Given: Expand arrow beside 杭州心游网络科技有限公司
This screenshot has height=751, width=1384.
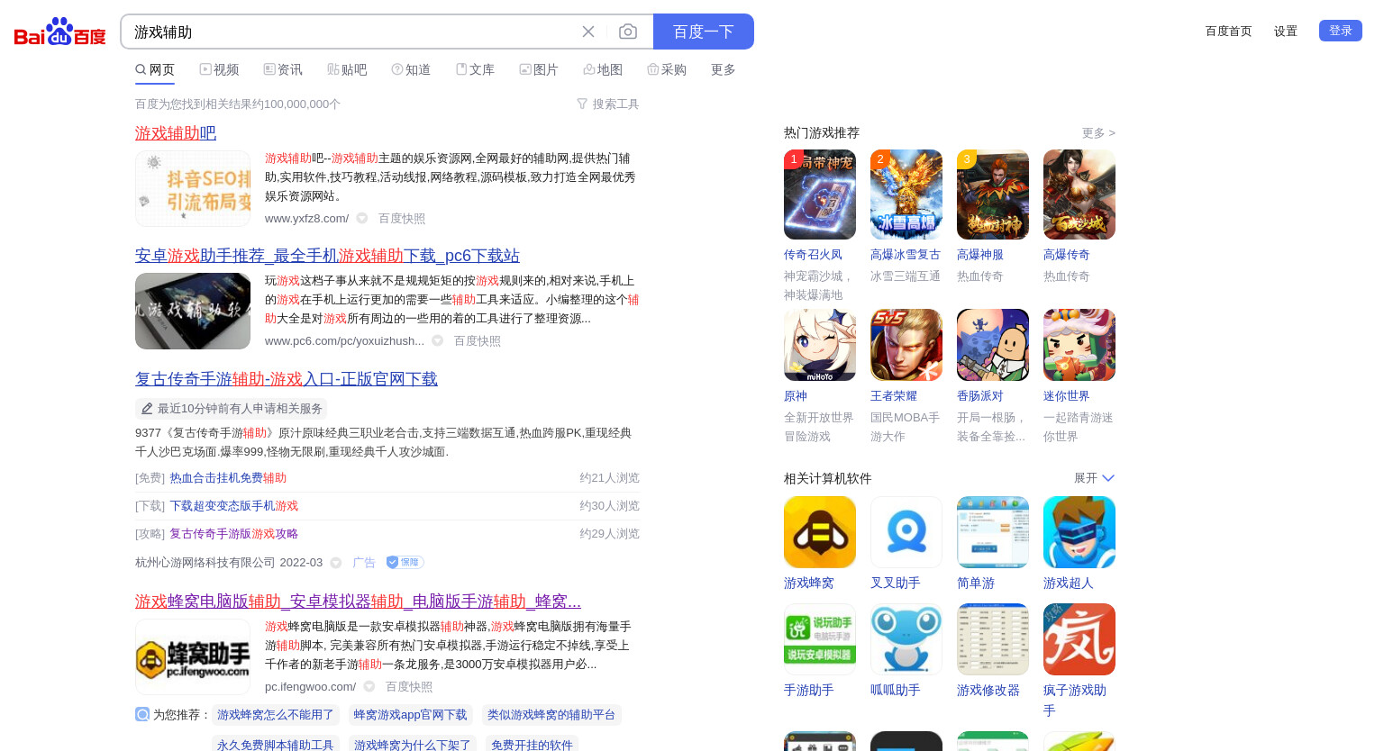Looking at the screenshot, I should [336, 563].
